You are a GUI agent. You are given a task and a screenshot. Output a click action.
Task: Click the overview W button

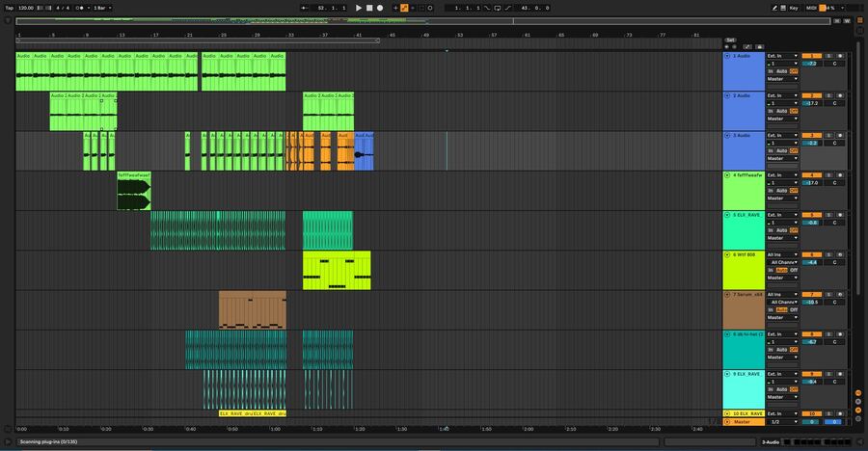tap(847, 21)
